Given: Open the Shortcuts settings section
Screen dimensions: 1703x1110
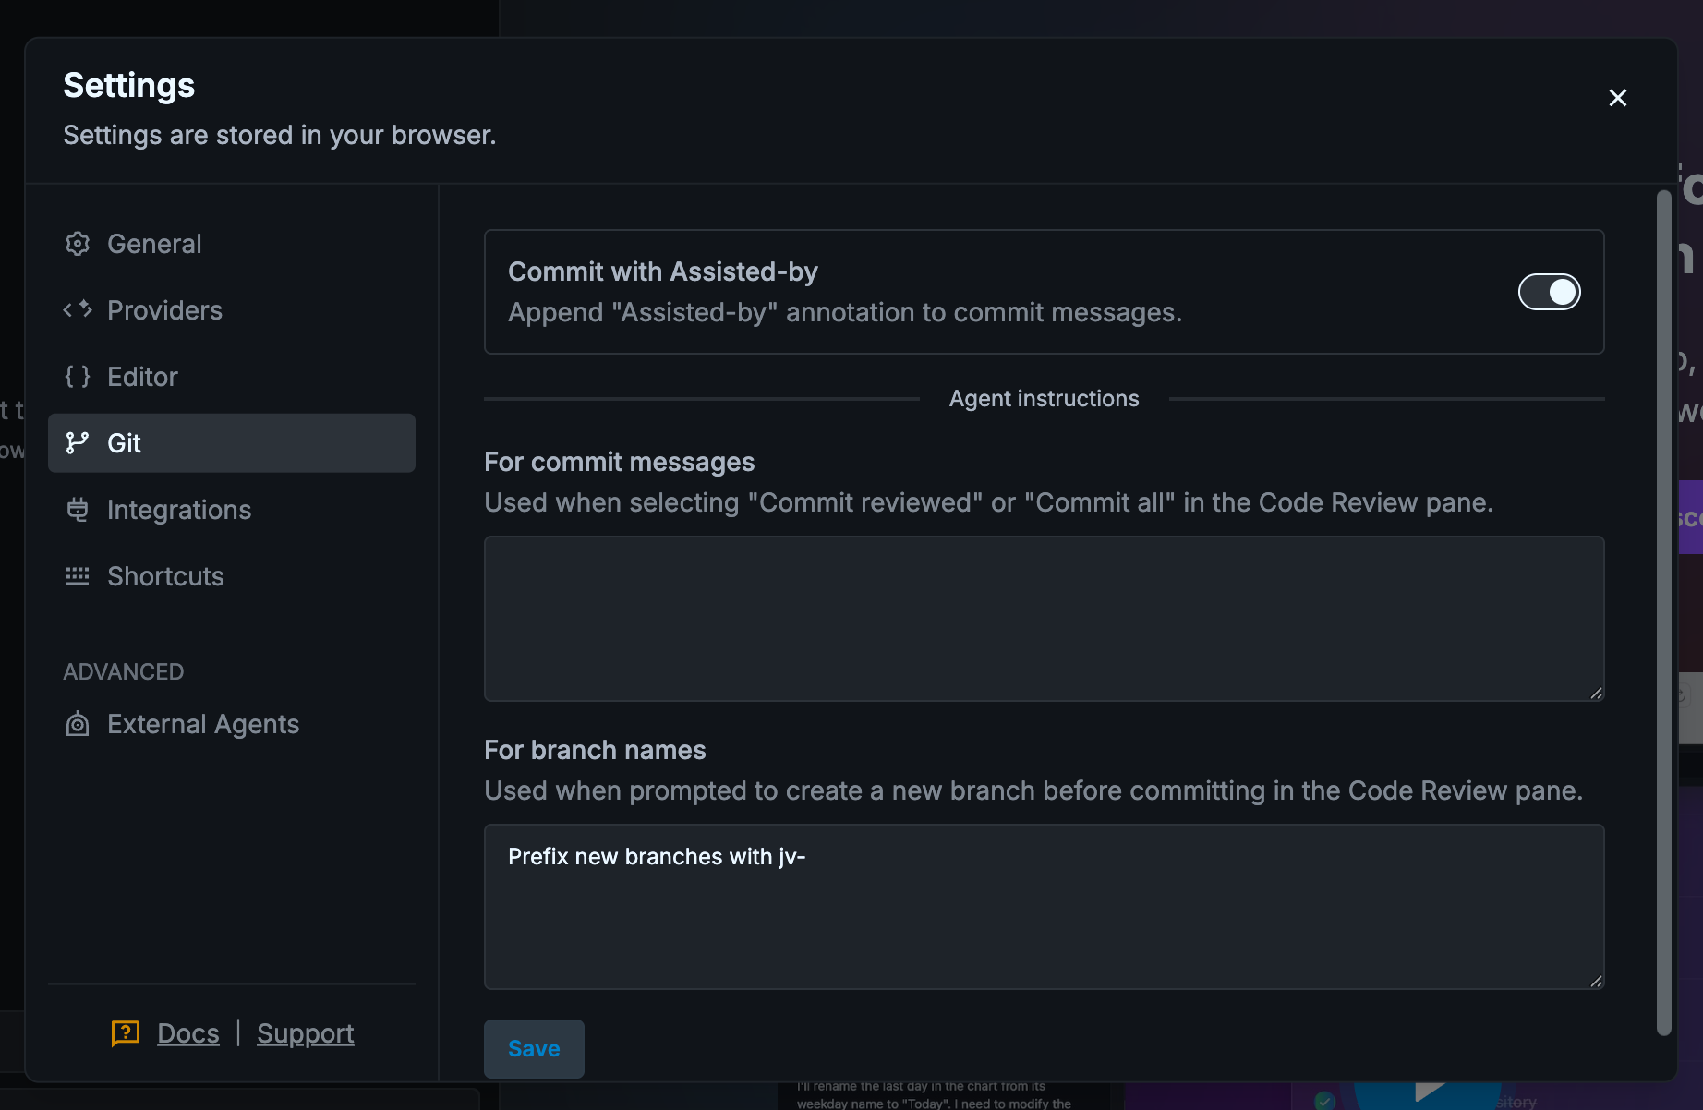Looking at the screenshot, I should click(232, 576).
